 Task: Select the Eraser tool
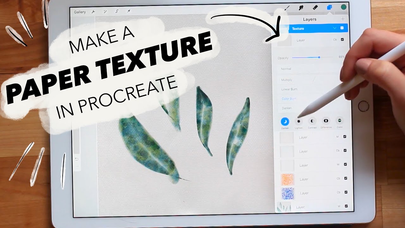(315, 7)
